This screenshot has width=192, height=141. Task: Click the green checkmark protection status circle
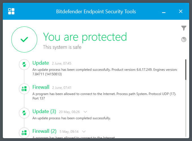[24, 40]
